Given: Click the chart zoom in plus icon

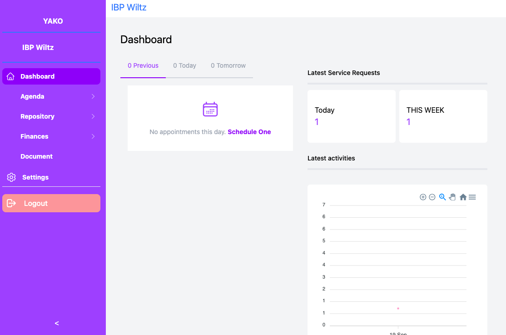Looking at the screenshot, I should coord(423,197).
